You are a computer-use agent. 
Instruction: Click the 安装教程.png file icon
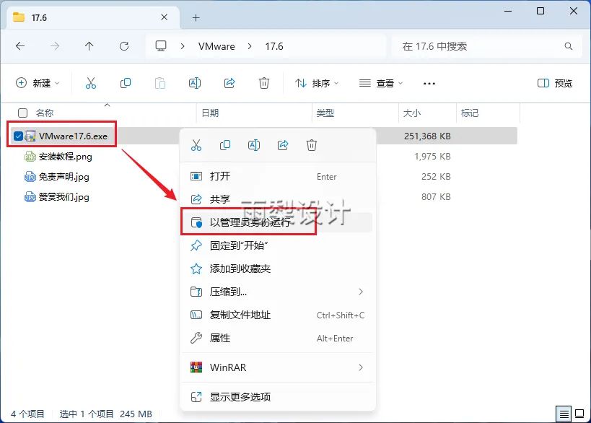click(x=30, y=157)
